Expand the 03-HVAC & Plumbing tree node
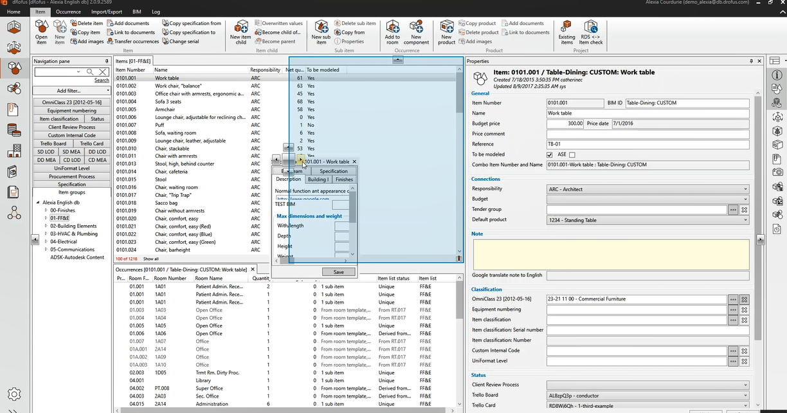Image resolution: width=787 pixels, height=413 pixels. click(46, 234)
